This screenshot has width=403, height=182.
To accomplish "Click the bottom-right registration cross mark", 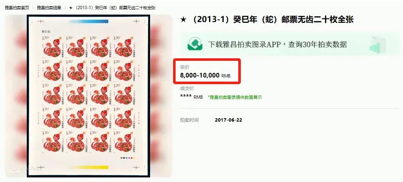I will 136,167.
